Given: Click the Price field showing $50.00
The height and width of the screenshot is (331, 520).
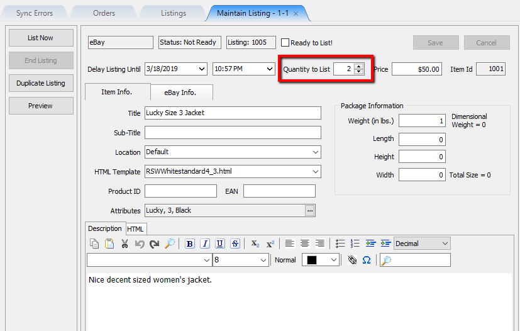Looking at the screenshot, I should [416, 69].
